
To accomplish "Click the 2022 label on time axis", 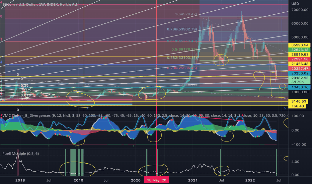I will pyautogui.click(x=250, y=180).
